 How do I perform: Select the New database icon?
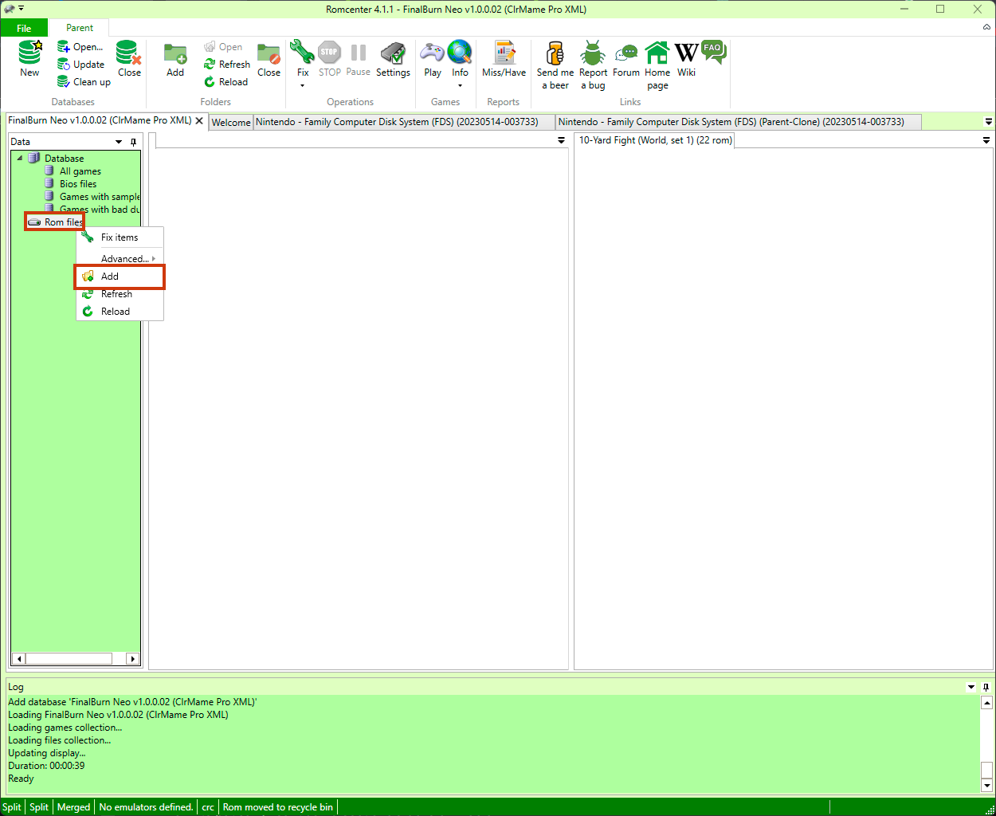click(29, 60)
